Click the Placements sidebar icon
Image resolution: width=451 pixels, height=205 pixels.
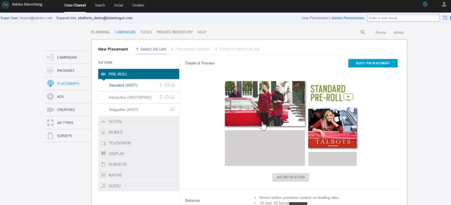(x=50, y=83)
